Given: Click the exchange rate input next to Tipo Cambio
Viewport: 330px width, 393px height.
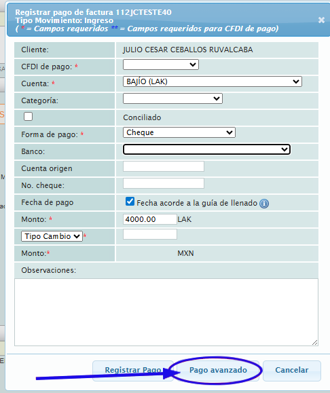Looking at the screenshot, I should tap(150, 234).
